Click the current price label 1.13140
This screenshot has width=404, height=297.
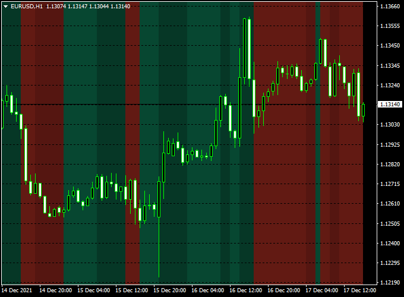pyautogui.click(x=390, y=105)
